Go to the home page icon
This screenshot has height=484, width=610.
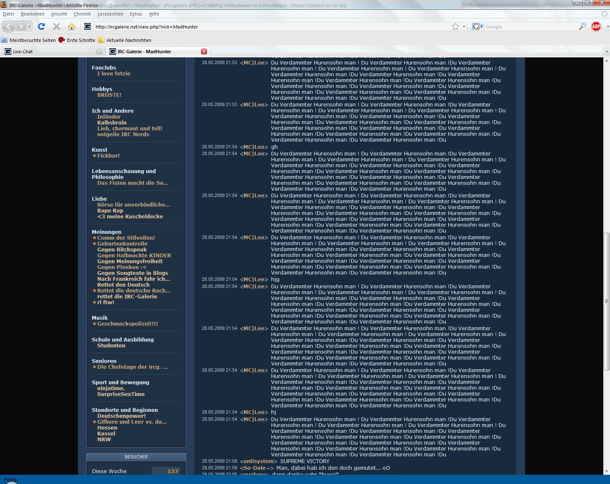tap(72, 26)
